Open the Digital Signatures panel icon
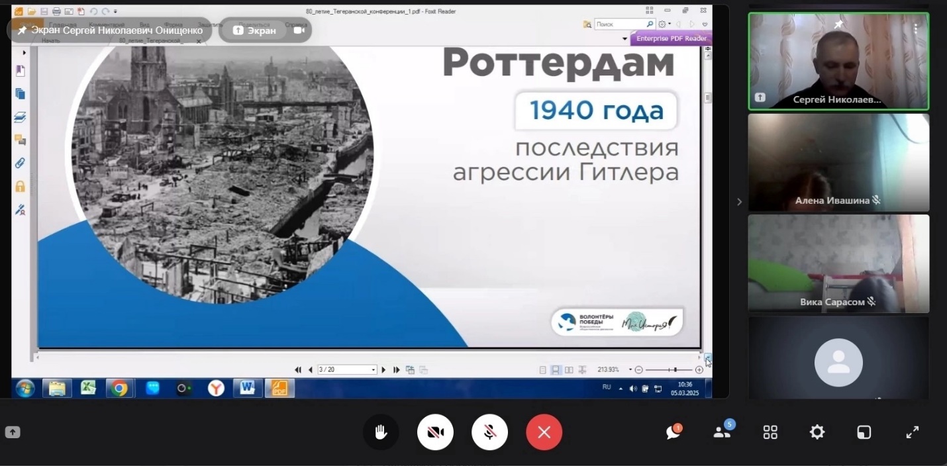The width and height of the screenshot is (947, 466). coord(21,210)
